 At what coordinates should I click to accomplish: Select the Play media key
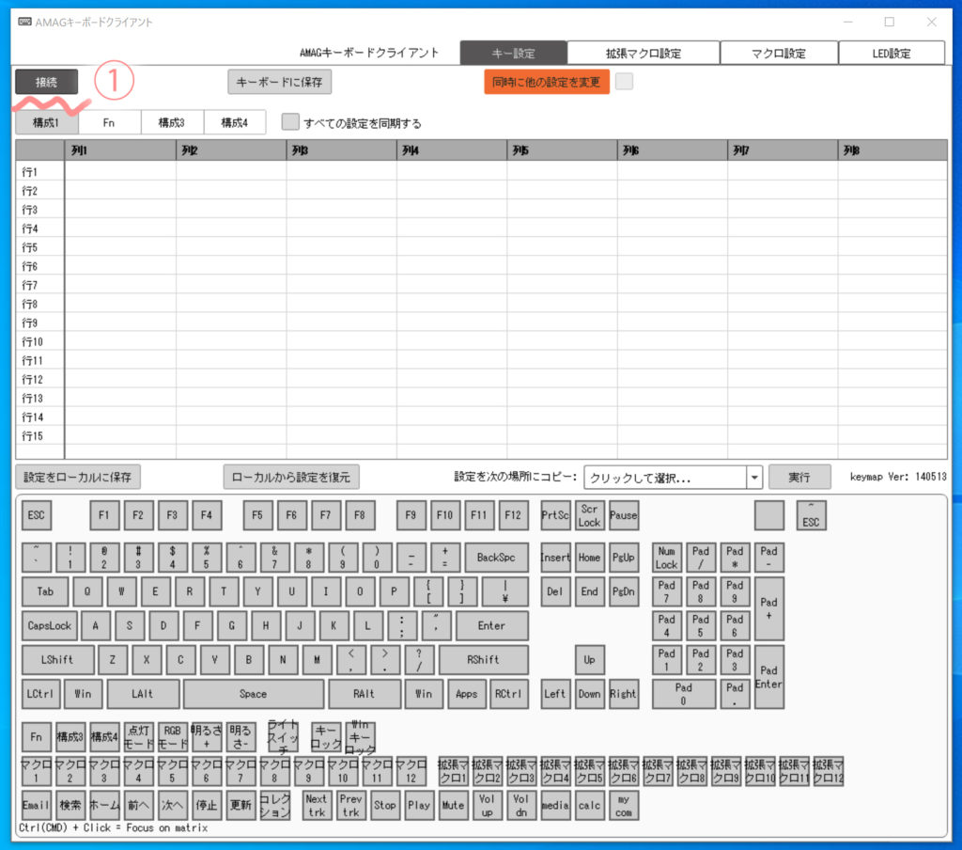[419, 806]
